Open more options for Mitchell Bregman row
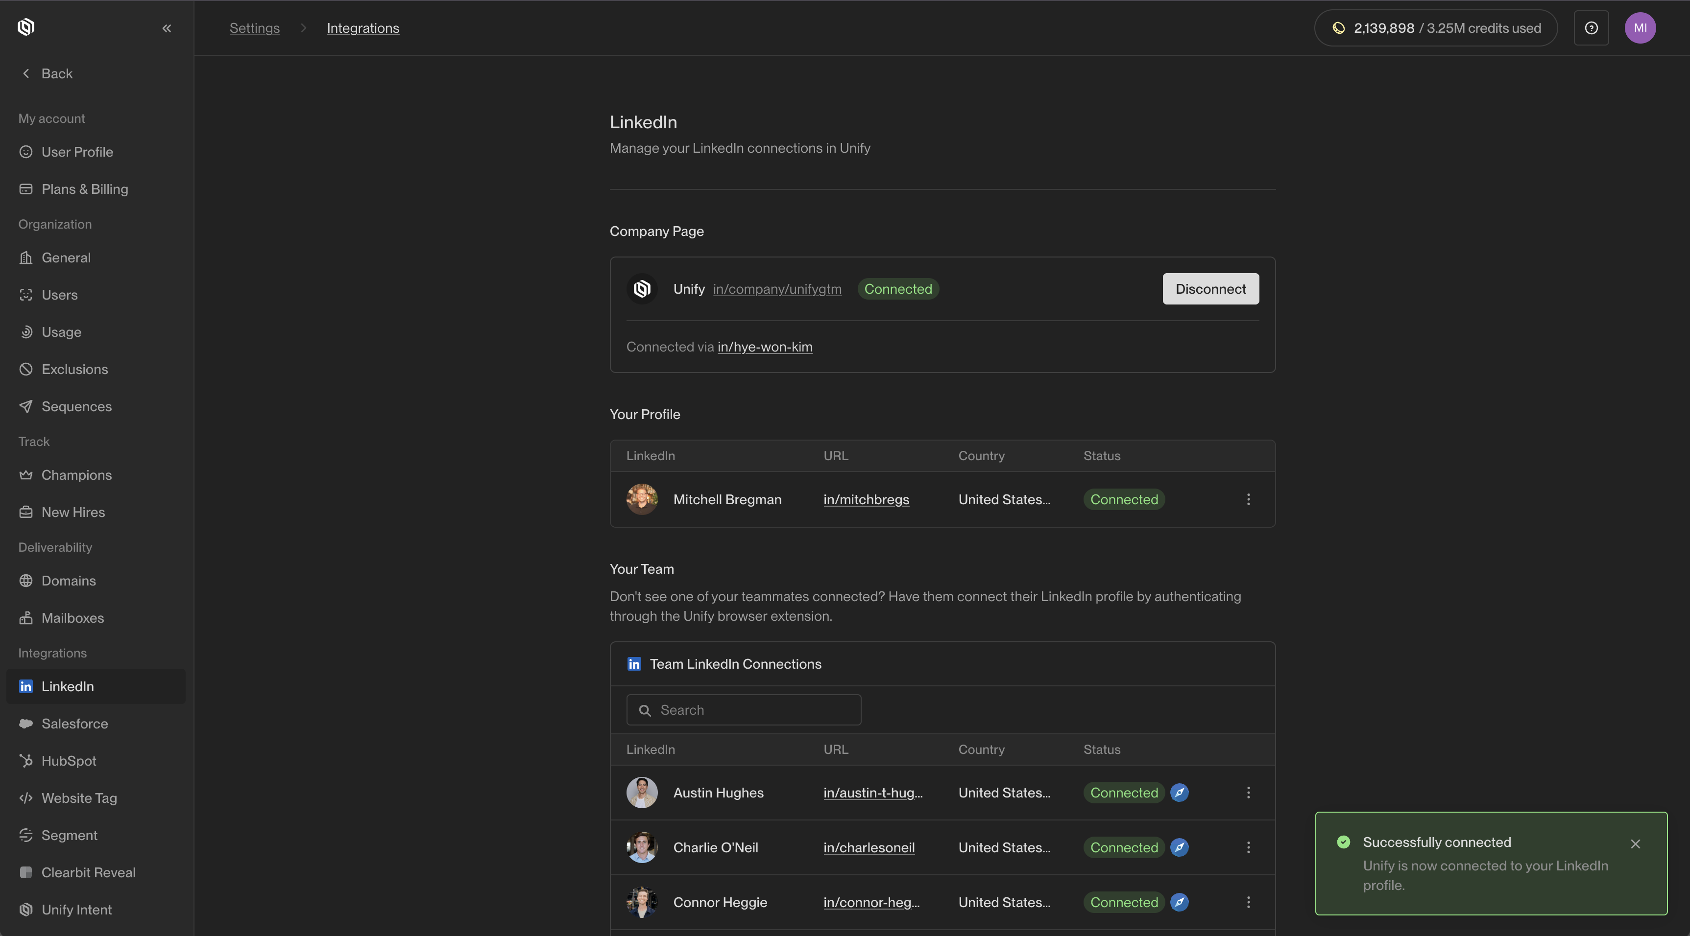The width and height of the screenshot is (1690, 936). click(x=1248, y=499)
